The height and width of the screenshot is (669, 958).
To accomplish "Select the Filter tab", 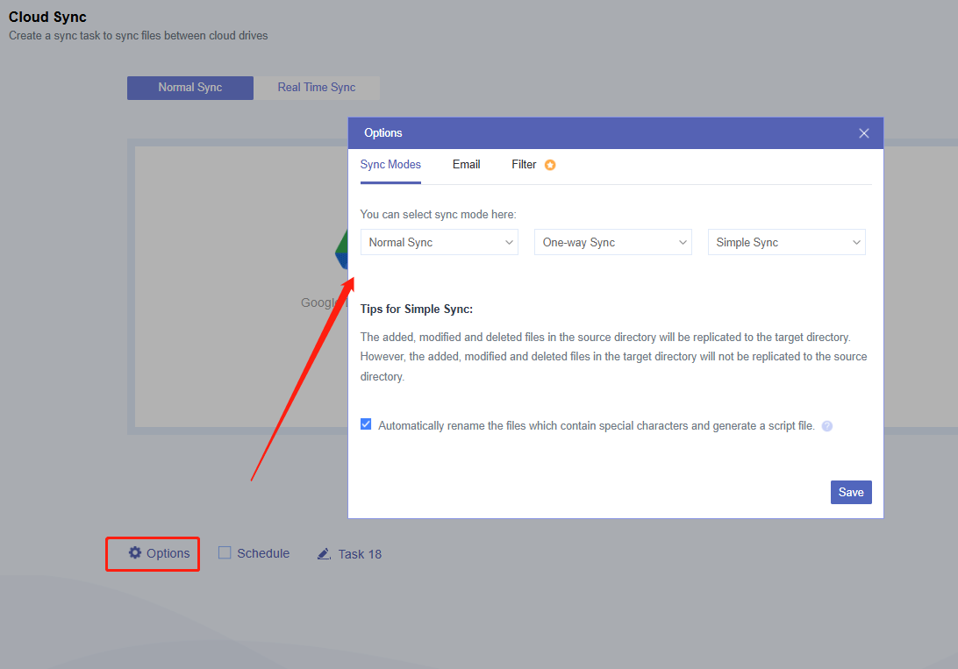I will [x=524, y=165].
